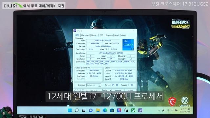This screenshot has height=118, width=210.
Task: Click the Level 2 cache value
Action: click(123, 76)
